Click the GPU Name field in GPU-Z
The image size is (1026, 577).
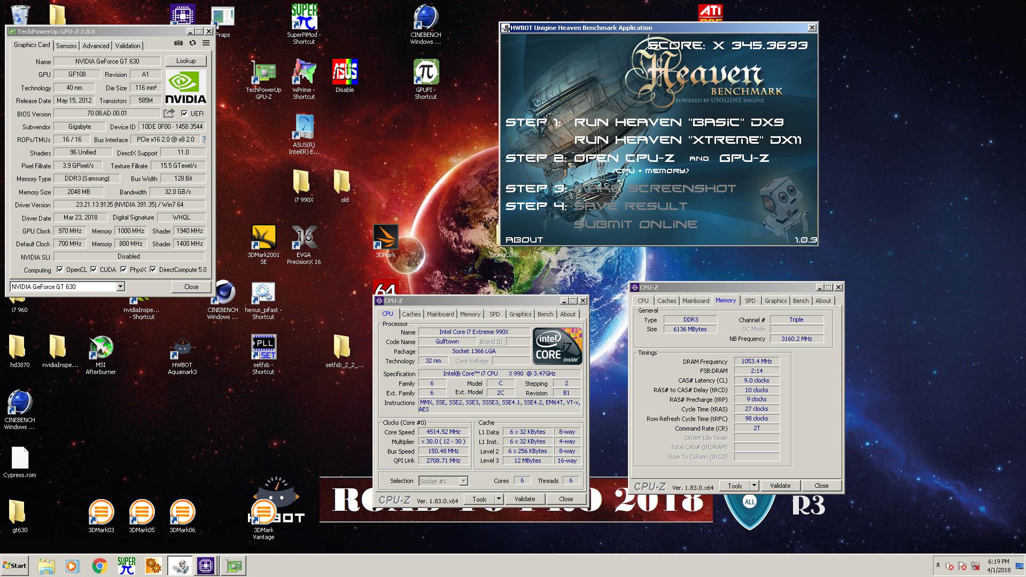point(107,61)
